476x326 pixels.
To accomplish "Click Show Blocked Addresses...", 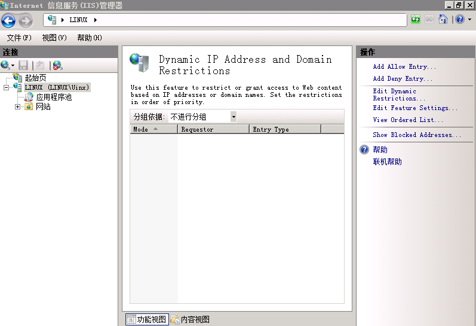I will (417, 135).
